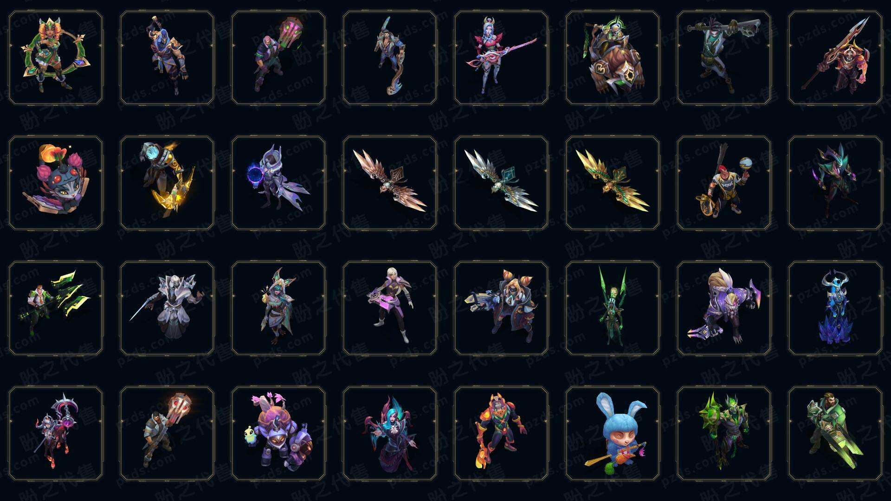
Task: Choose the orange lava humanoid skin
Action: click(x=501, y=433)
